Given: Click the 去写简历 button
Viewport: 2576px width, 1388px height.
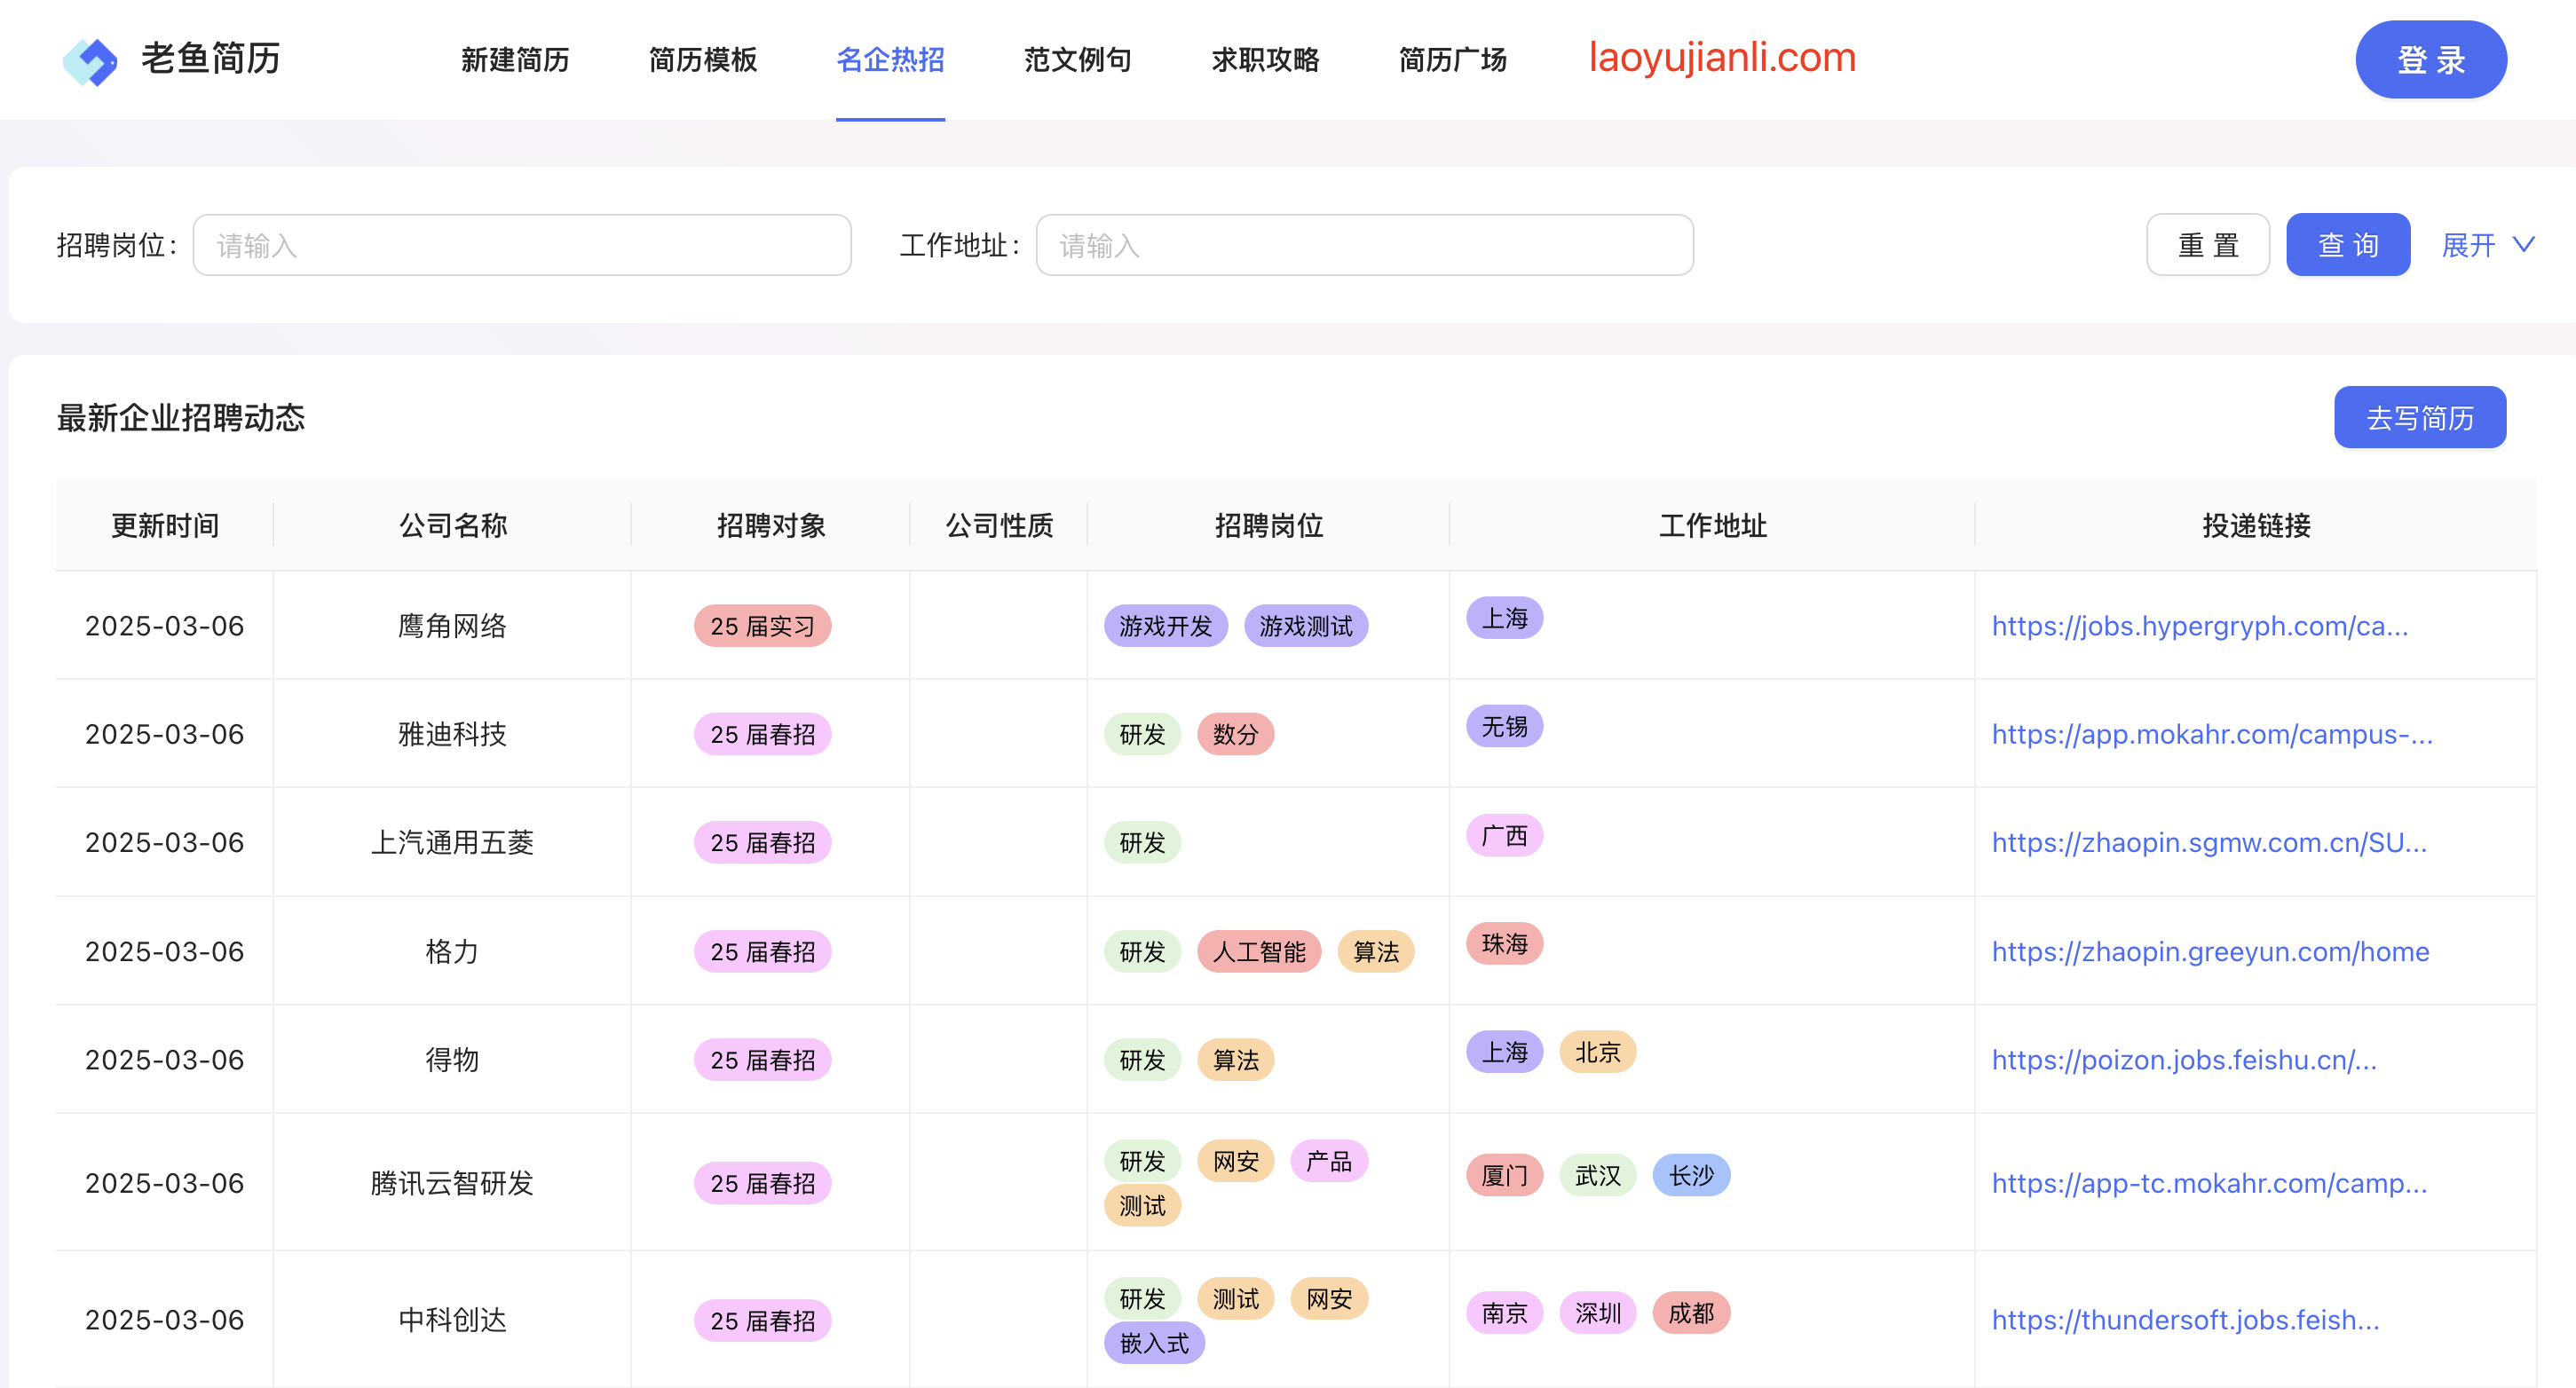Looking at the screenshot, I should (x=2419, y=418).
